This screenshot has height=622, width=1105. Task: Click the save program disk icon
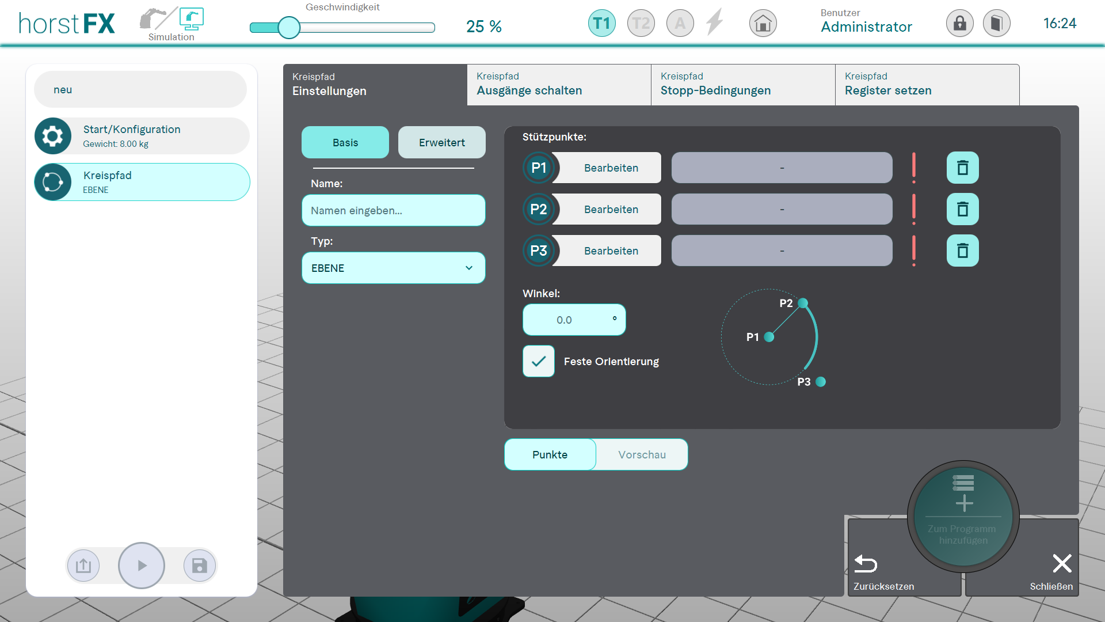(x=199, y=566)
